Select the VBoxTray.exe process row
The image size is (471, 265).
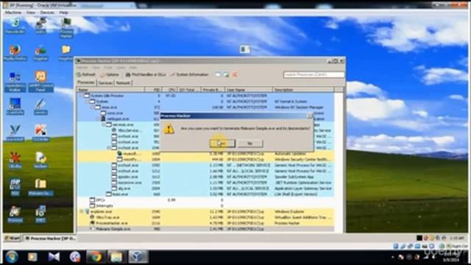pyautogui.click(x=205, y=217)
